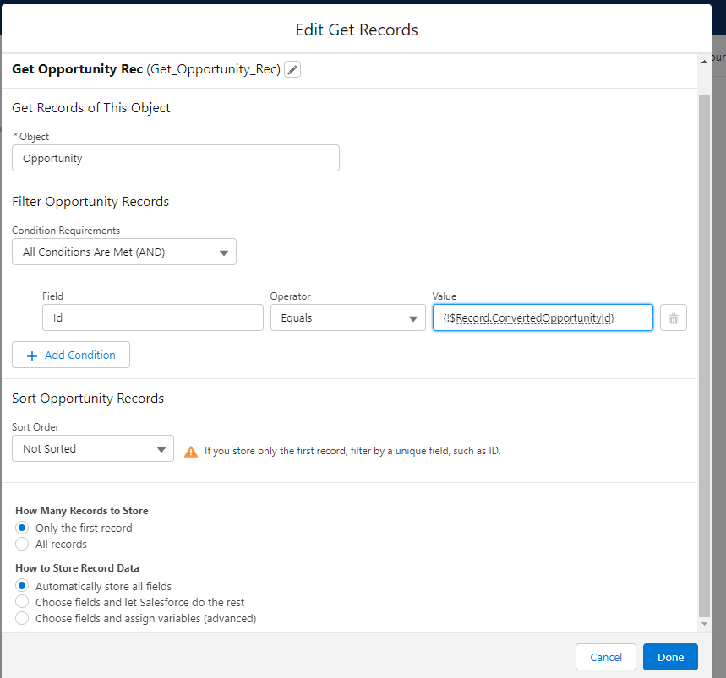The width and height of the screenshot is (726, 678).
Task: Click the Field input containing Id
Action: (153, 318)
